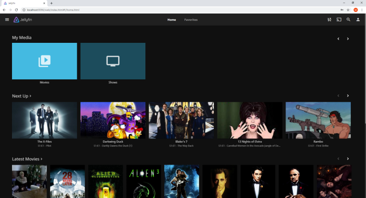Open the hamburger navigation menu
Image resolution: width=366 pixels, height=198 pixels.
point(7,19)
